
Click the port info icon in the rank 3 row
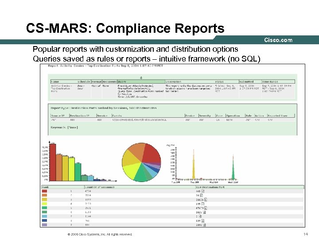tap(206, 200)
